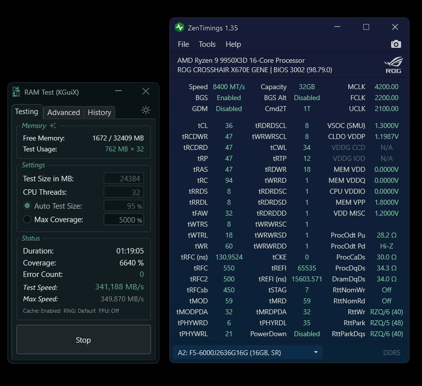This screenshot has height=386, width=422.
Task: Minimize the ZenTimings window
Action: coord(337,27)
